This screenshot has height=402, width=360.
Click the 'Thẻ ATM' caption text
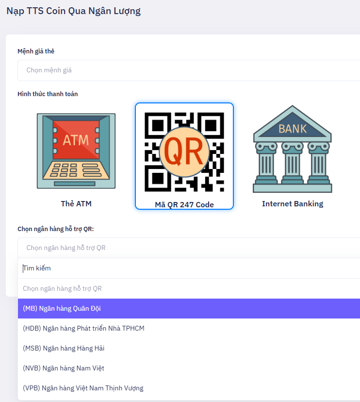tap(76, 204)
